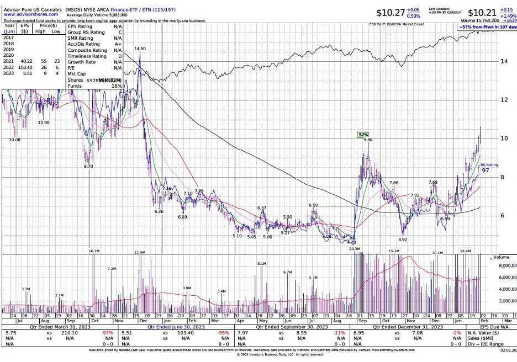
Task: Click the Composite Rating row
Action: coord(94,50)
